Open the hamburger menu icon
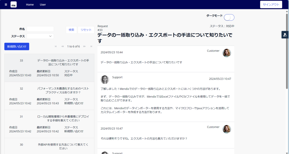Image resolution: width=289 pixels, height=154 pixels. point(6,5)
